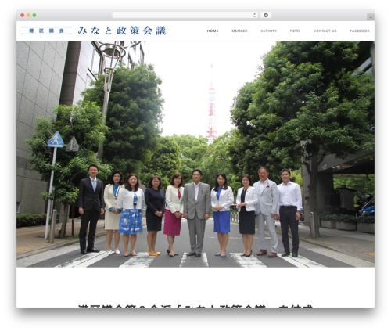Minimize the window with yellow button
391x331 pixels.
(28, 16)
